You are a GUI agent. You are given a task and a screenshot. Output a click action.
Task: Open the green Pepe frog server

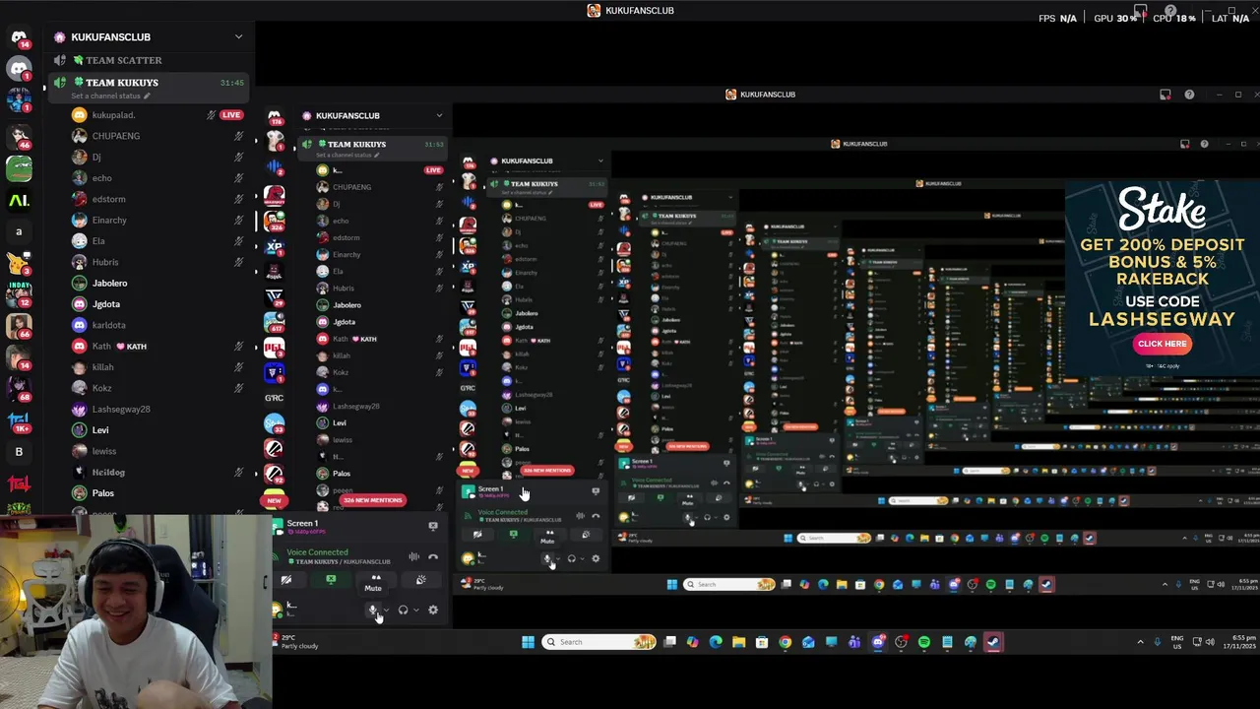[x=19, y=169]
